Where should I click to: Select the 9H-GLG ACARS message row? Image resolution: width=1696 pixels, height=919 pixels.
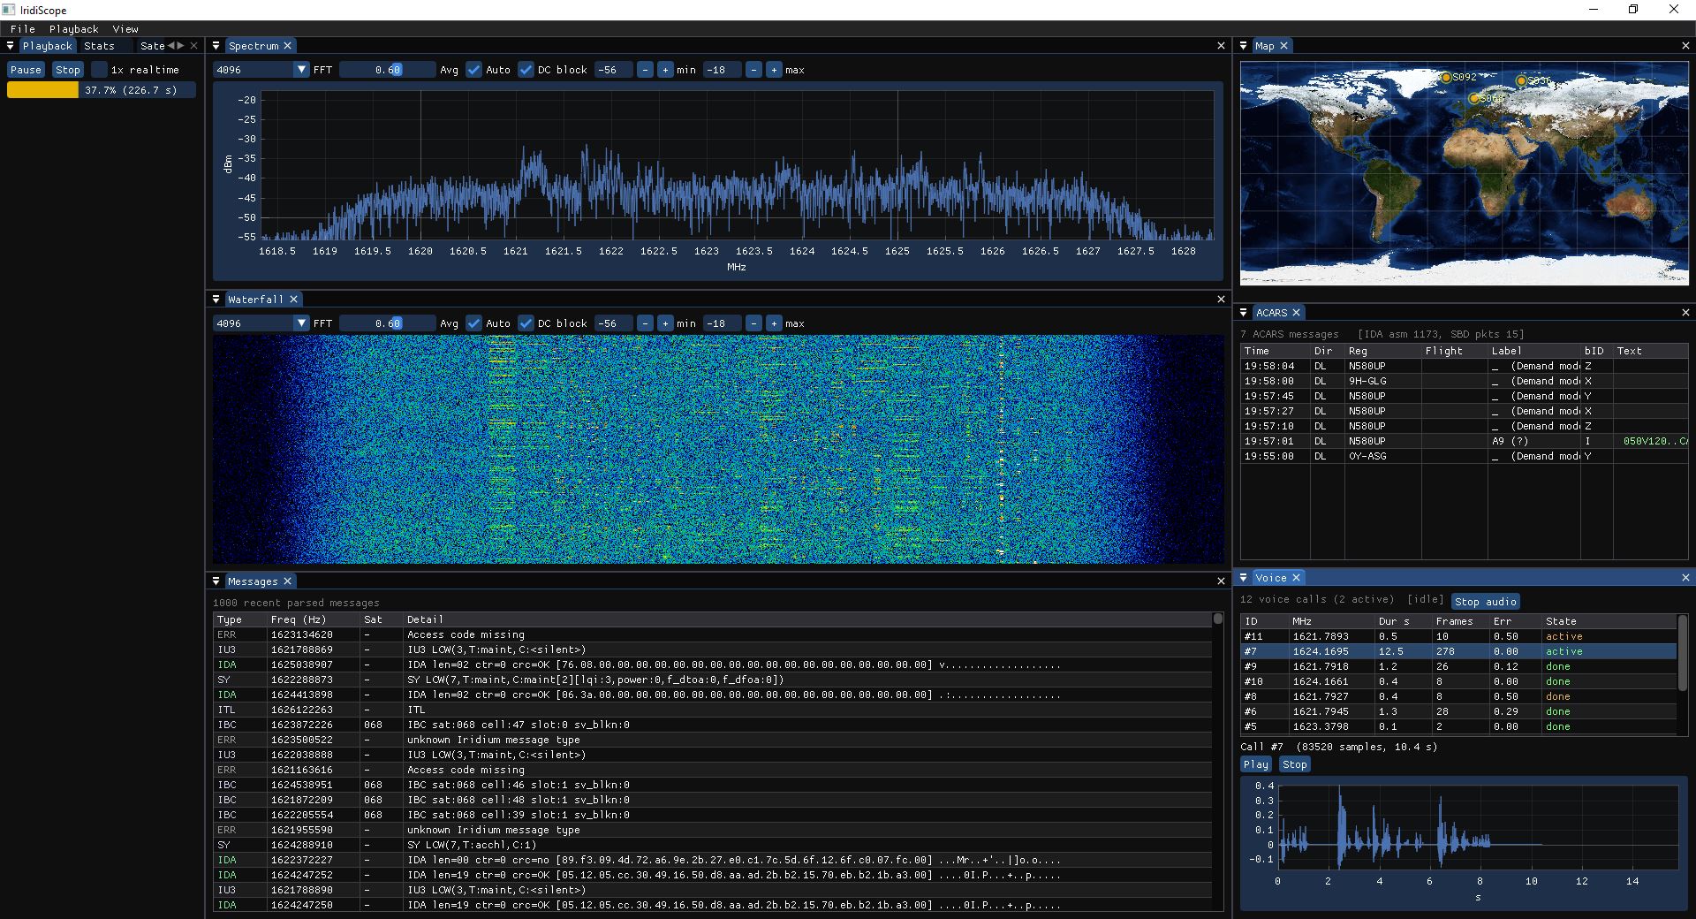(1464, 381)
